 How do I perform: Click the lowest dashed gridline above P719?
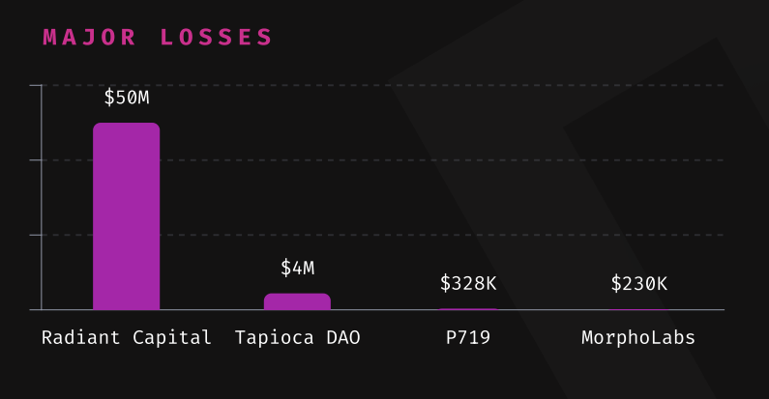coord(468,235)
